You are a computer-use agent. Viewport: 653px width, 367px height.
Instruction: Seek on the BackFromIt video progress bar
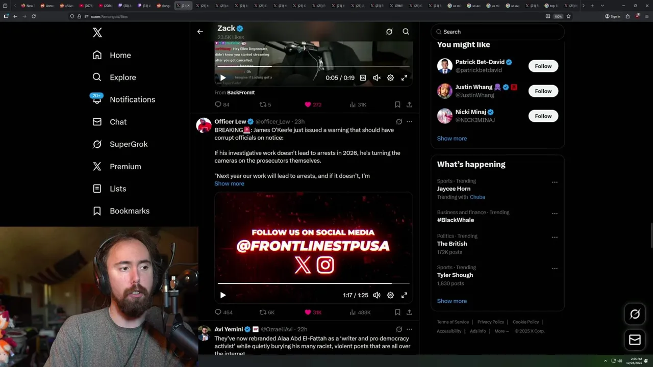click(314, 66)
